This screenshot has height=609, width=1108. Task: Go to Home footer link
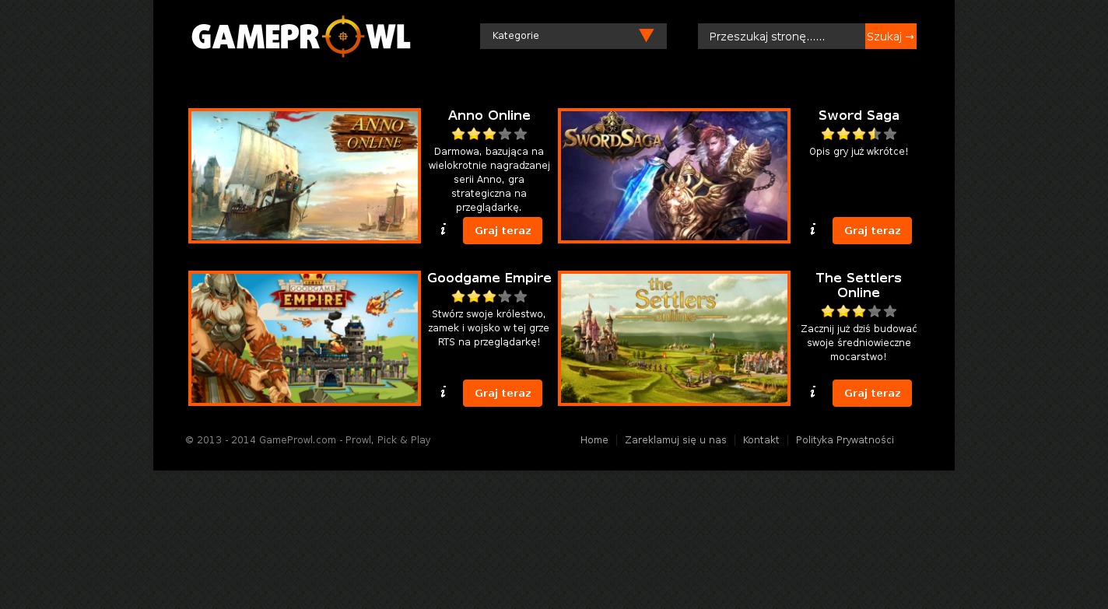coord(594,440)
